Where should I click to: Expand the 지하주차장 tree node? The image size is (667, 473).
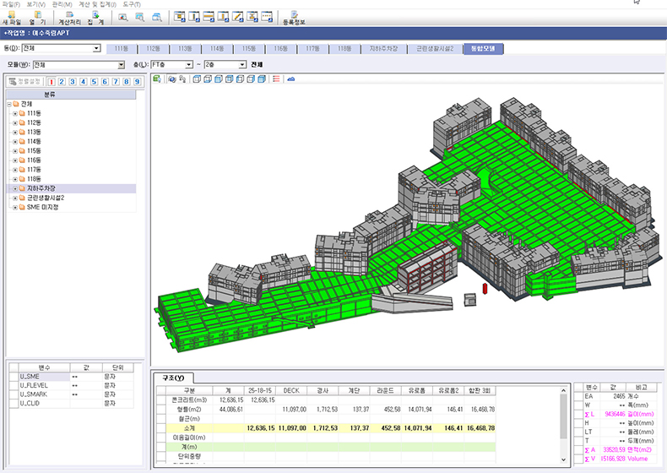pyautogui.click(x=15, y=188)
